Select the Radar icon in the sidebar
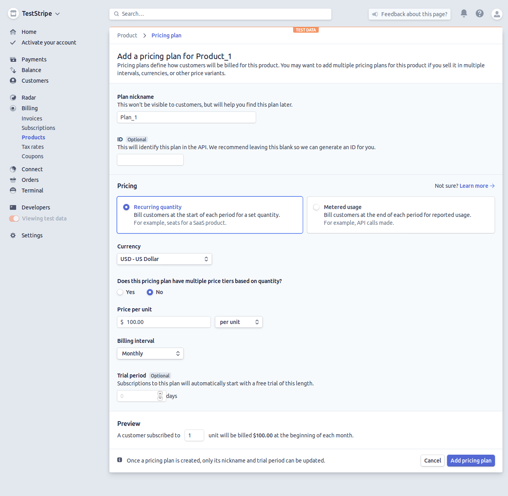 pyautogui.click(x=13, y=97)
